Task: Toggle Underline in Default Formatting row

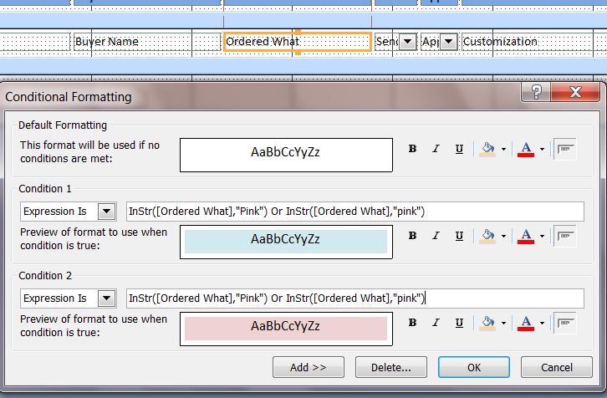Action: pos(459,149)
